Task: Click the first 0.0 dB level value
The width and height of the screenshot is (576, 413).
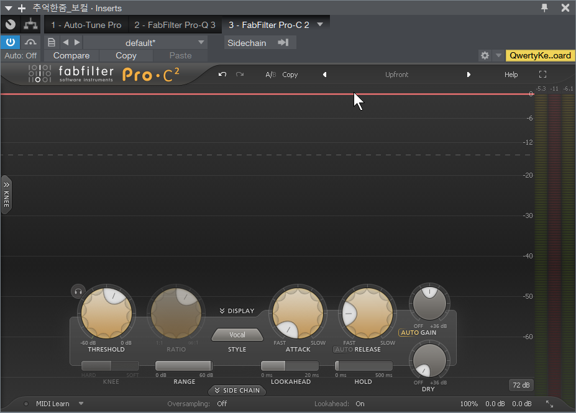Action: click(x=495, y=404)
